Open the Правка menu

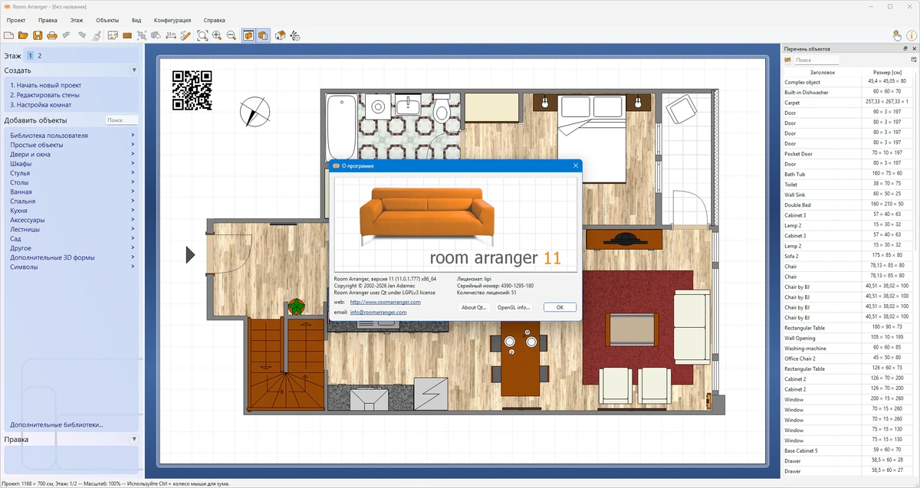click(x=48, y=20)
